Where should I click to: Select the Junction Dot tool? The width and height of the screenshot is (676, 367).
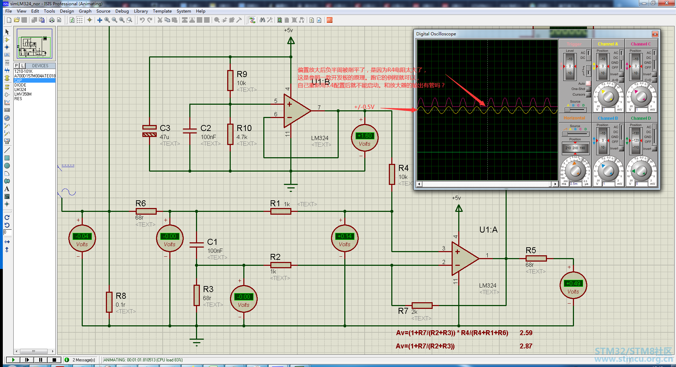[x=7, y=47]
